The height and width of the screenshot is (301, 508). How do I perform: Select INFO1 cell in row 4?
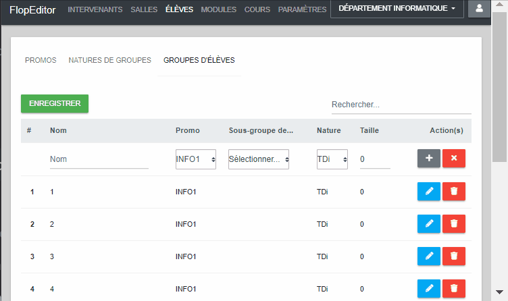click(186, 289)
